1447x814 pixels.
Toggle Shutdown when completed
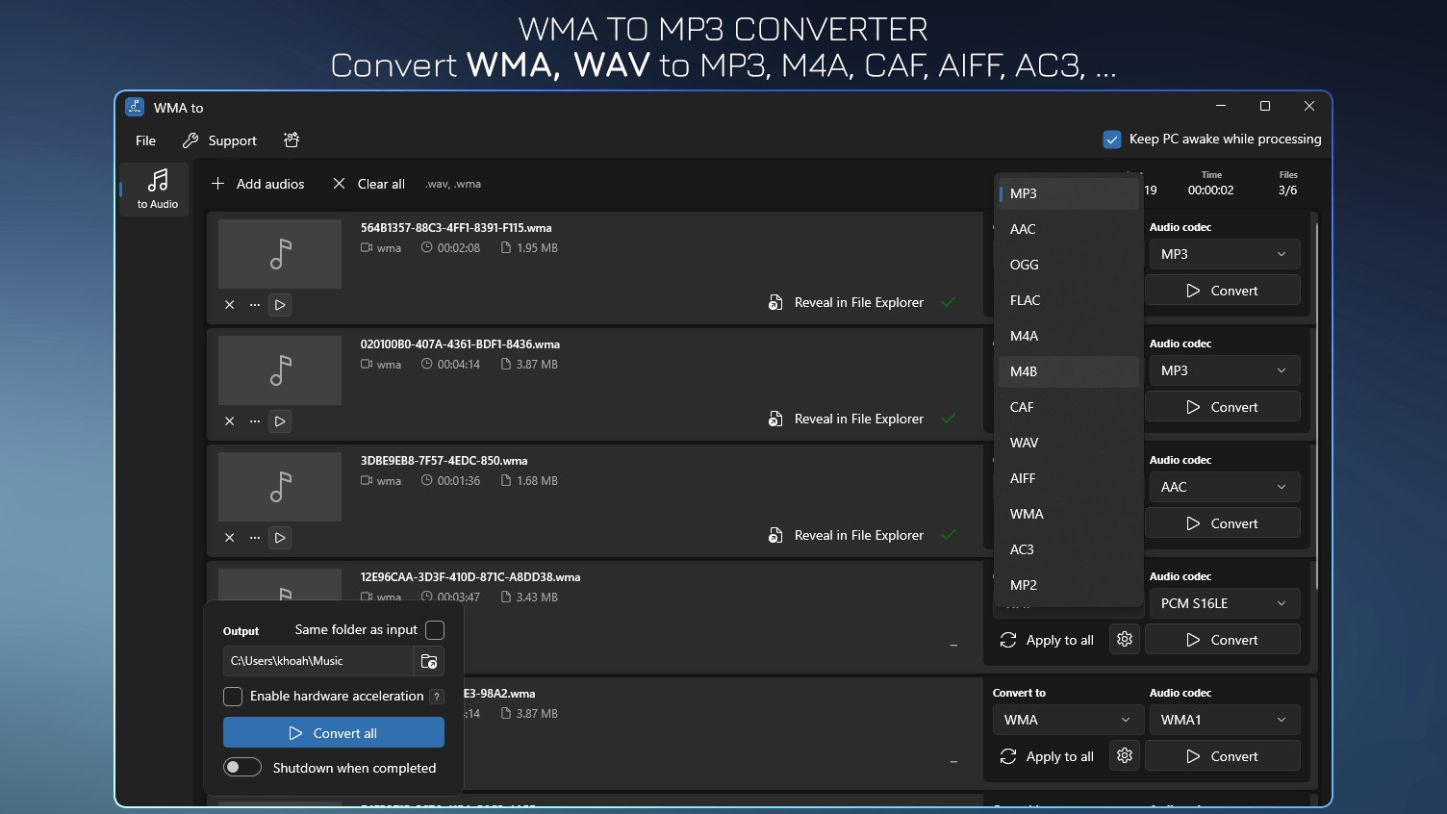242,767
